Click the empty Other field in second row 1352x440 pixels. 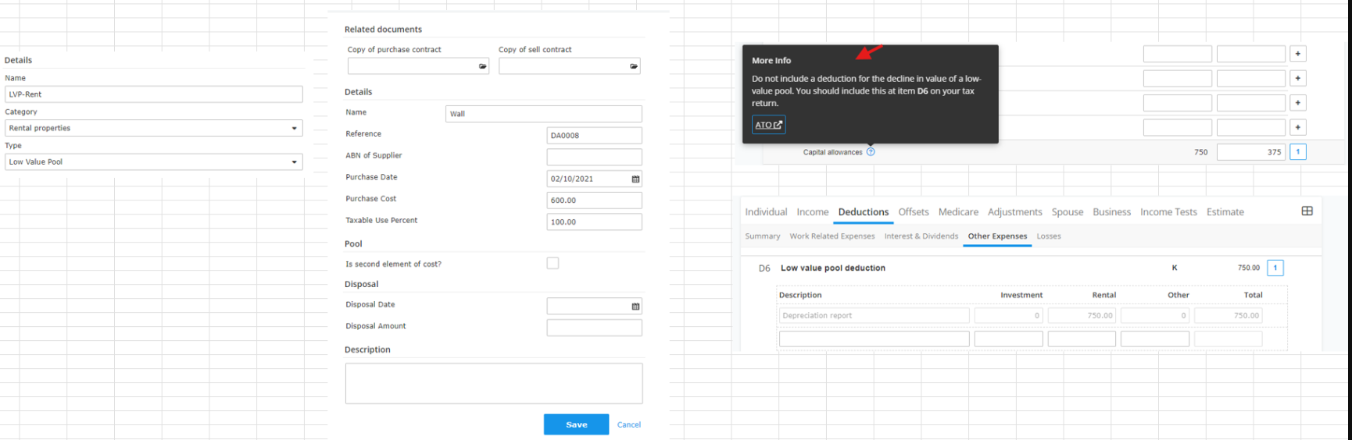click(x=1155, y=339)
